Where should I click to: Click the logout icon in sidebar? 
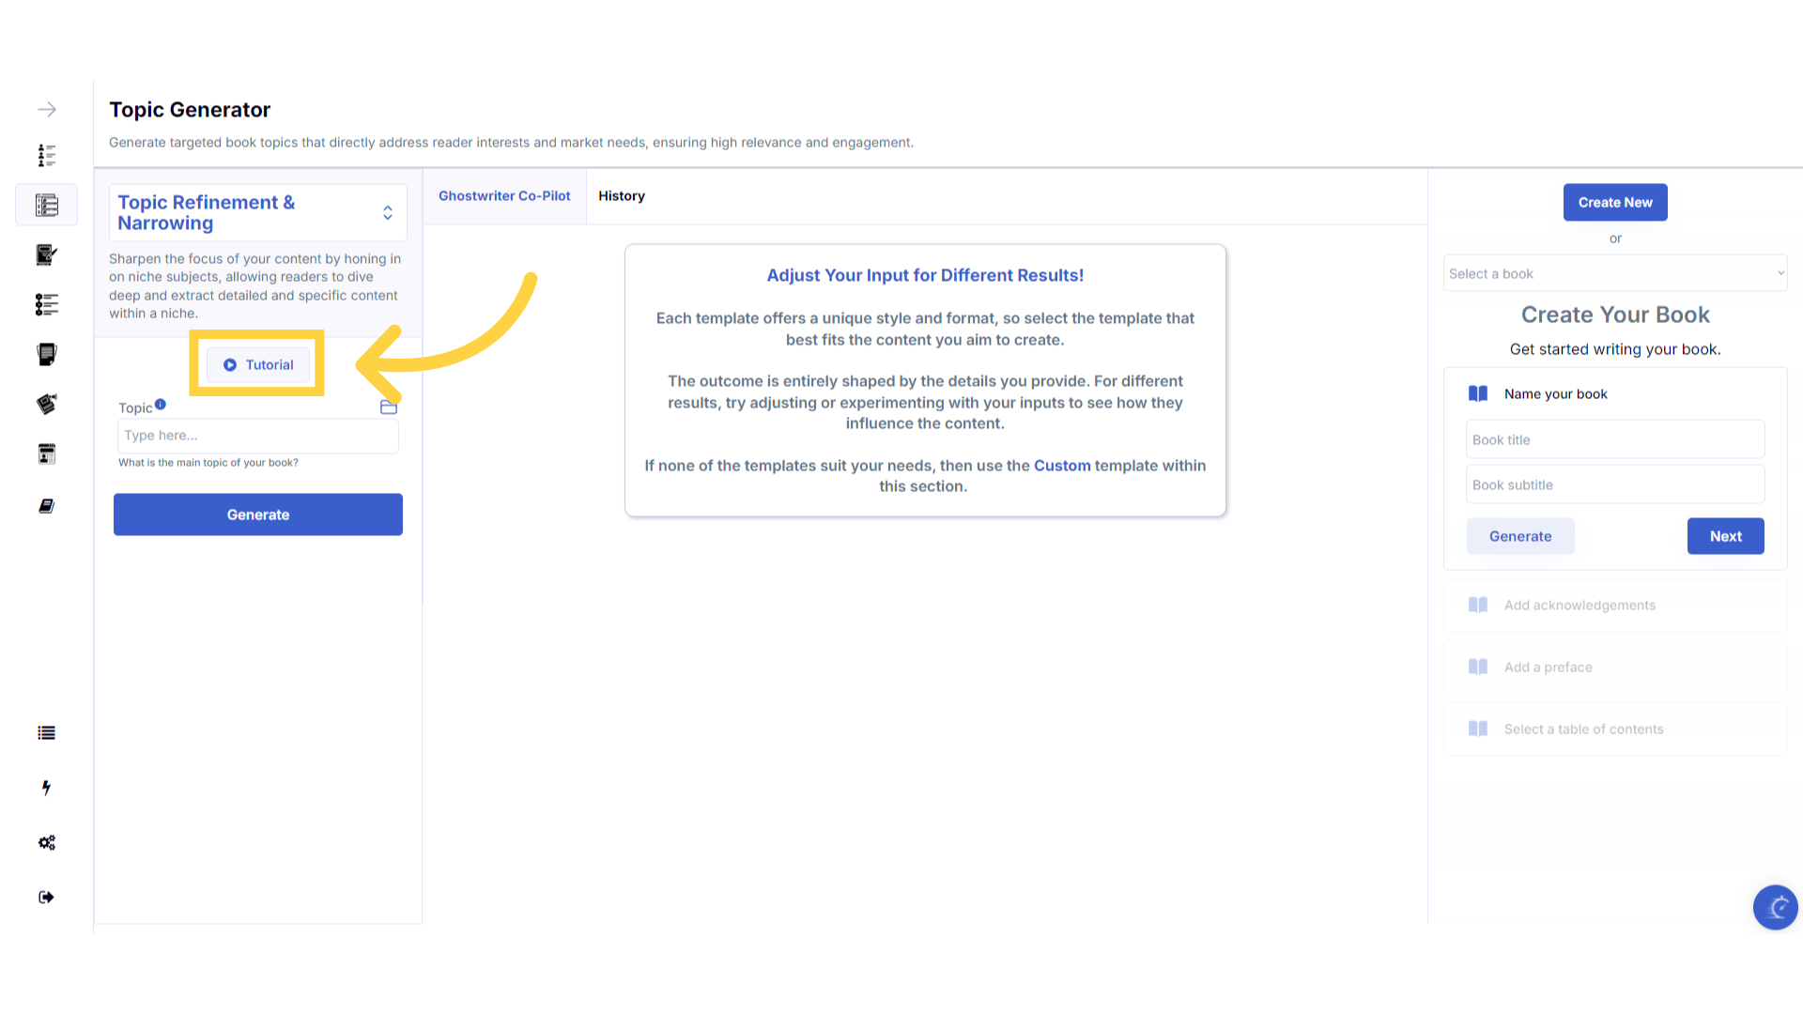pos(47,898)
